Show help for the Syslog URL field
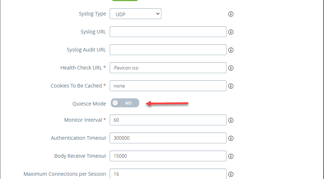 coord(231,32)
